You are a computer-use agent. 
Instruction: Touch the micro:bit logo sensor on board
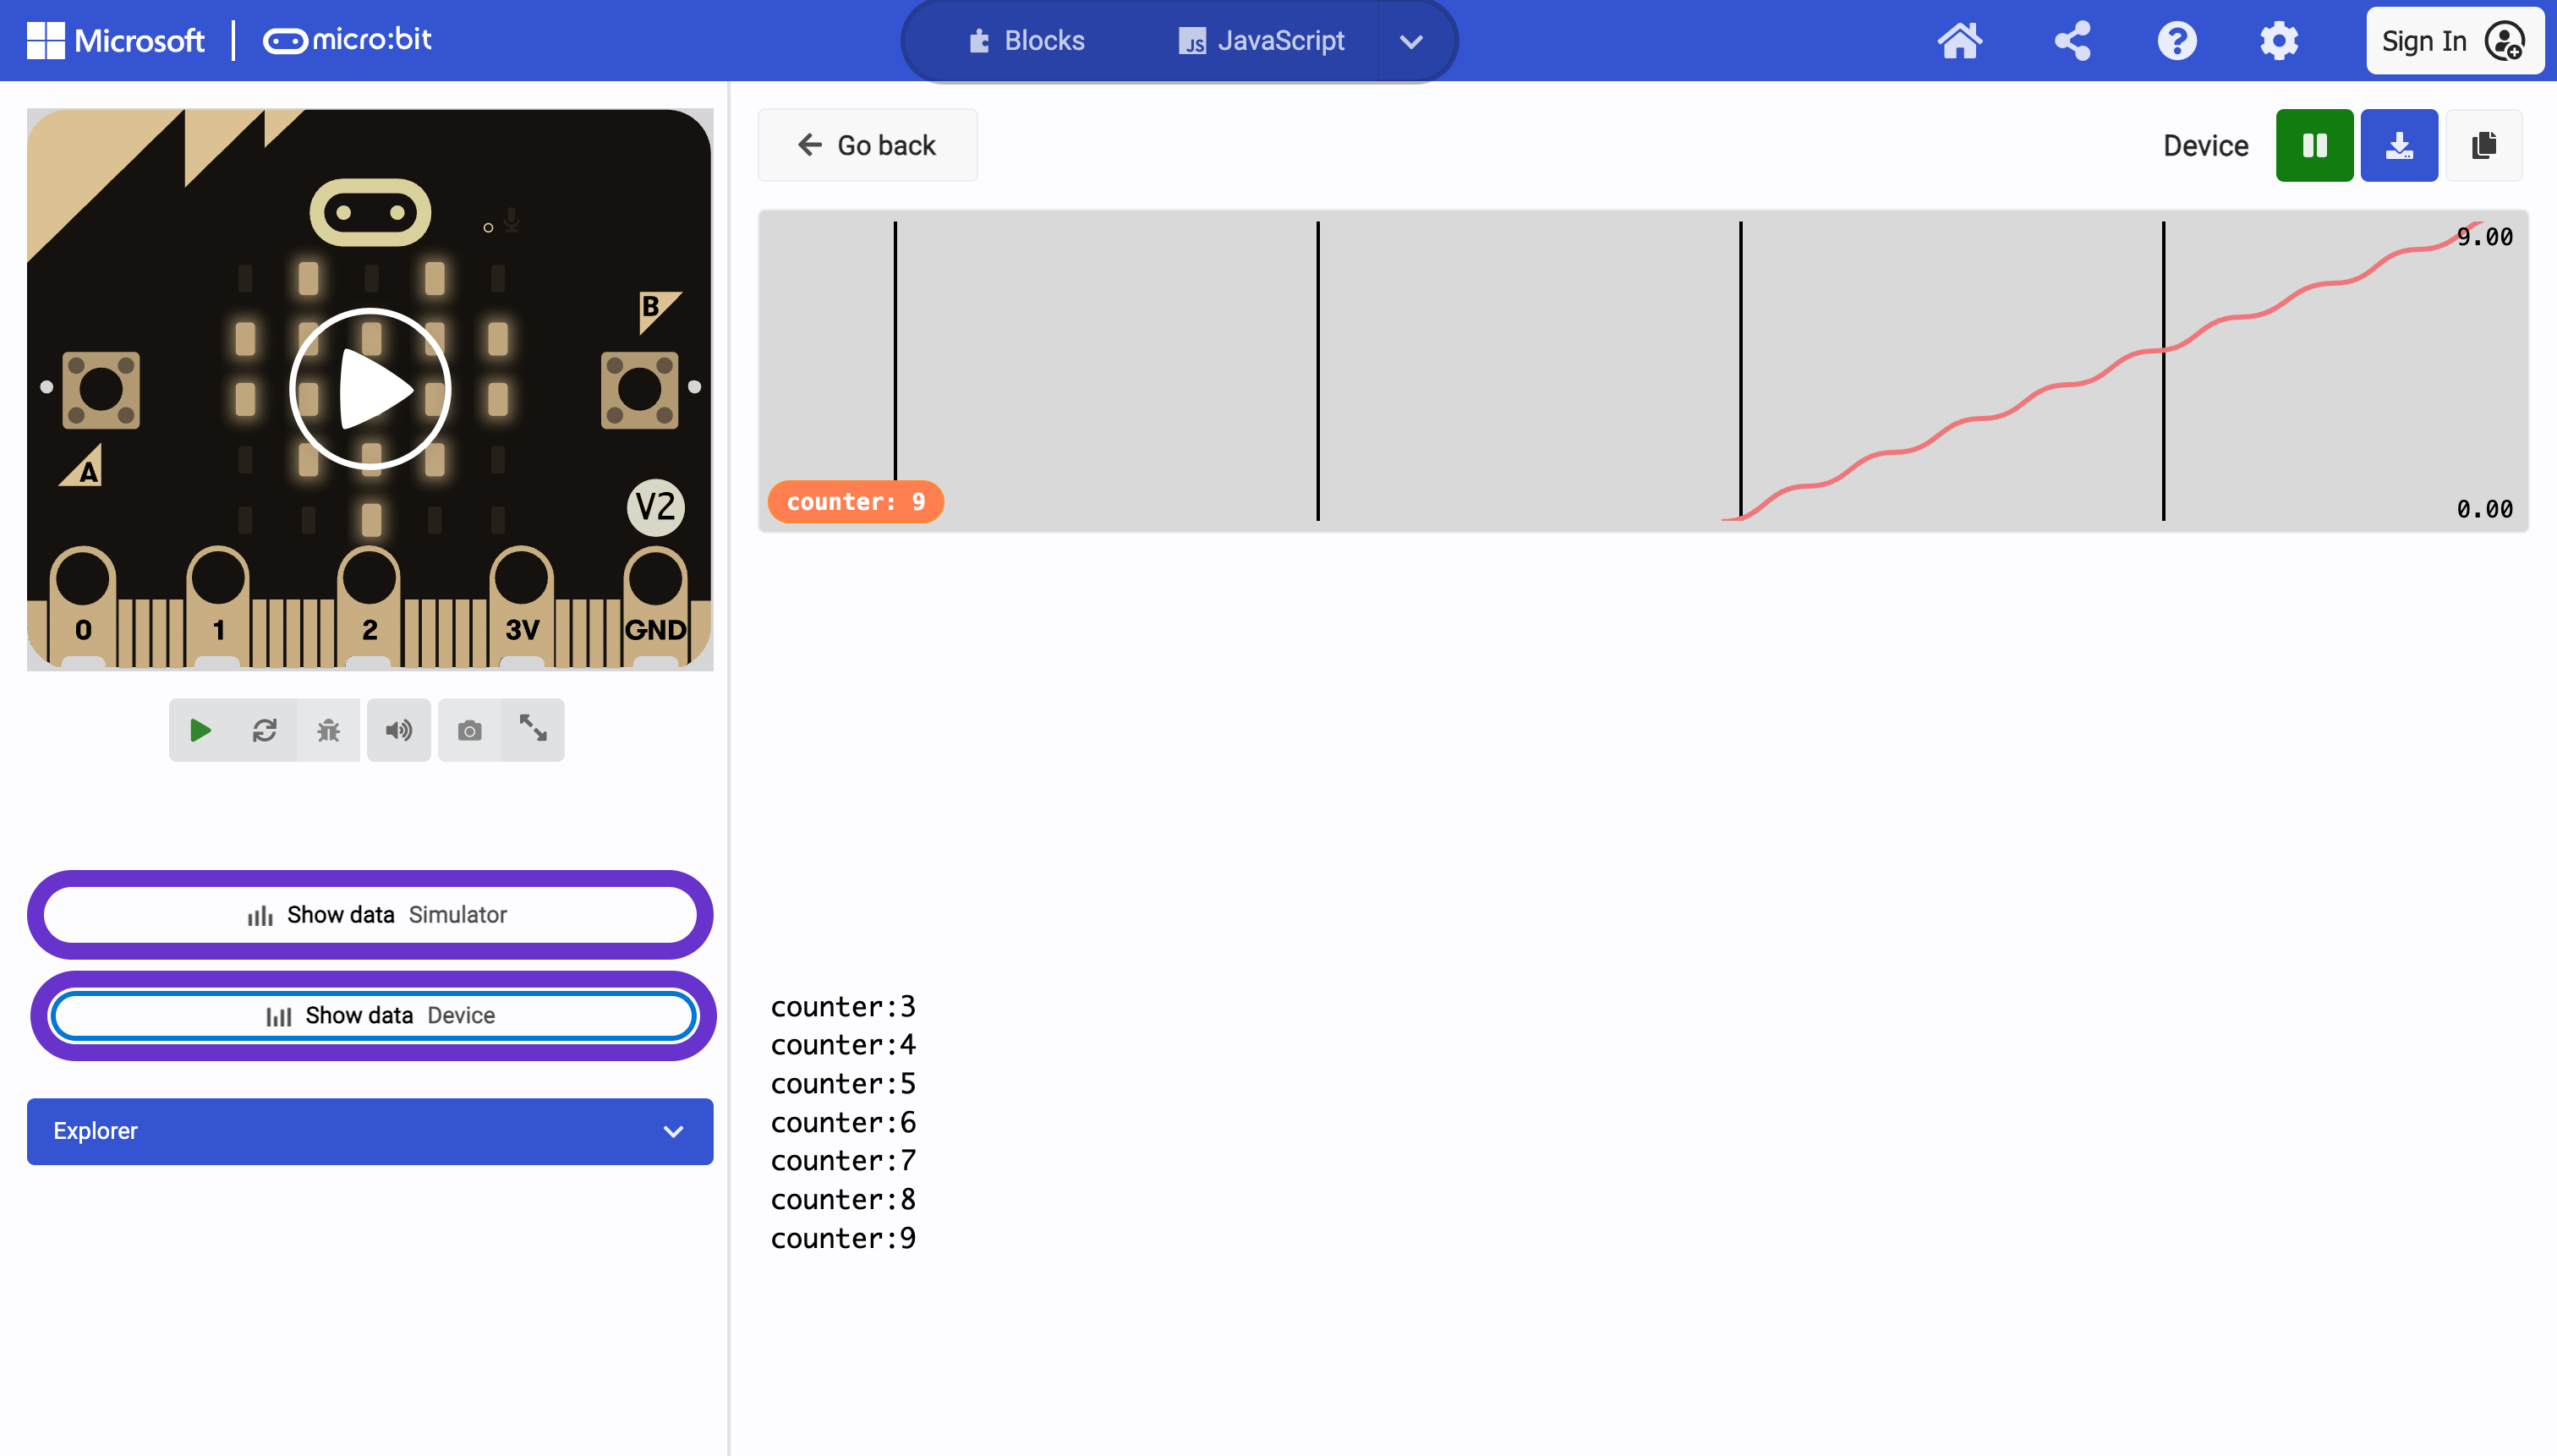tap(370, 212)
